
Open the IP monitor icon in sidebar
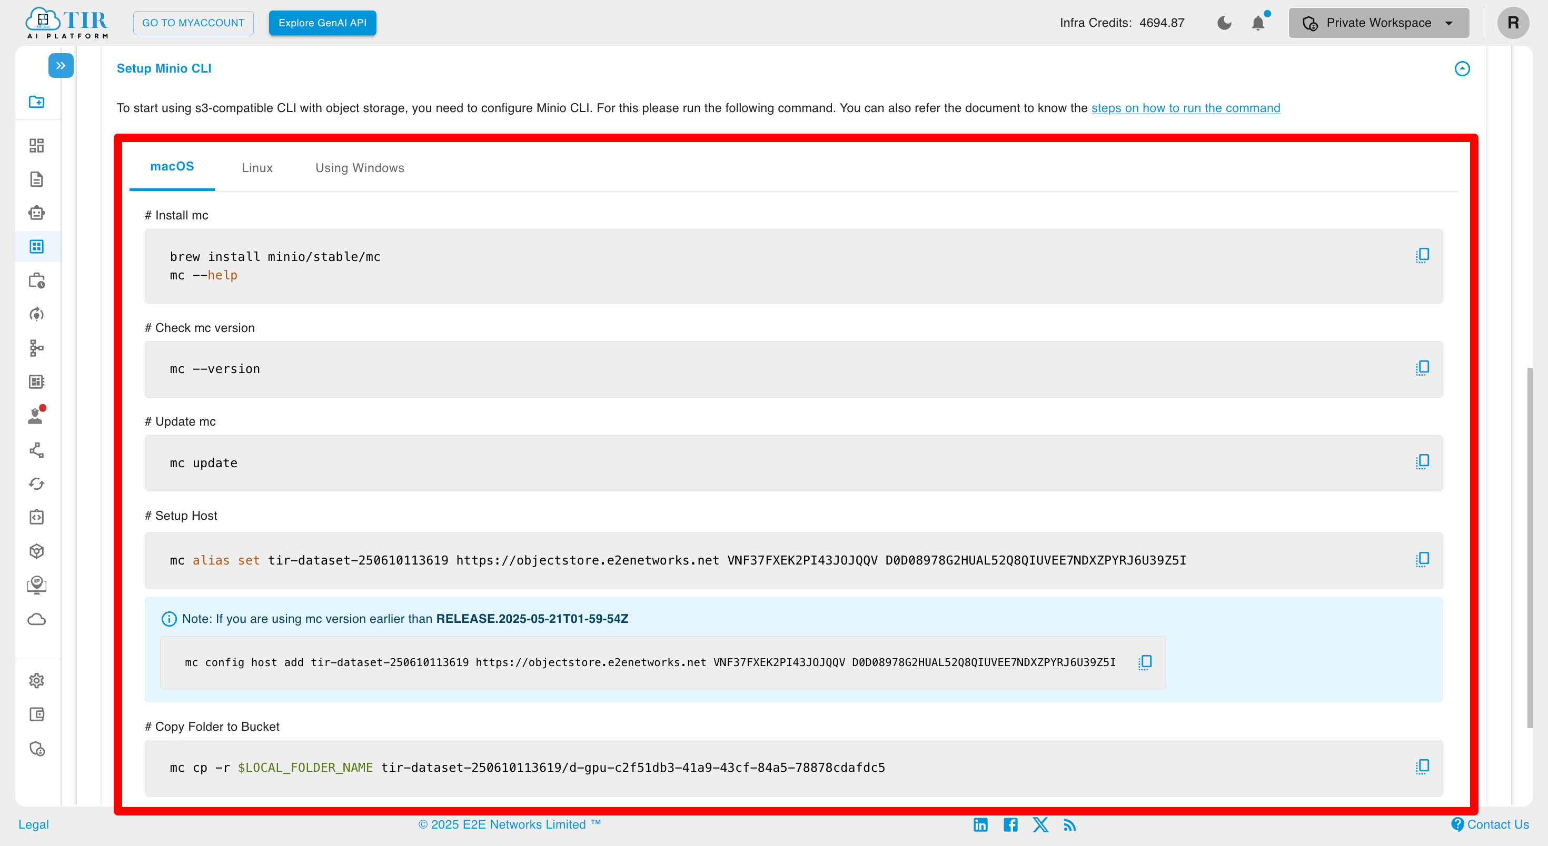click(37, 585)
